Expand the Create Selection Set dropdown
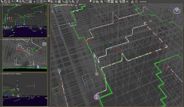The height and width of the screenshot is (107, 184). point(85,1)
